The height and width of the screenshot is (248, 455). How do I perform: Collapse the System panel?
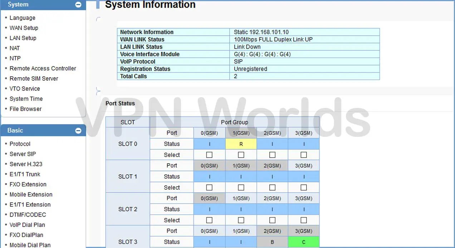(78, 5)
